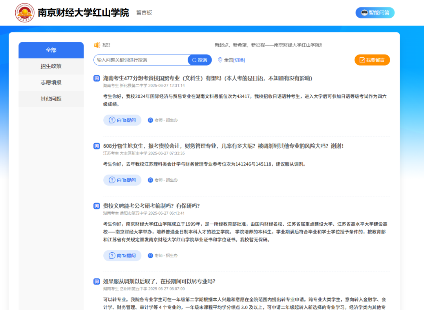Click the 我要留言 leave message button
The image size is (424, 310).
tap(372, 60)
